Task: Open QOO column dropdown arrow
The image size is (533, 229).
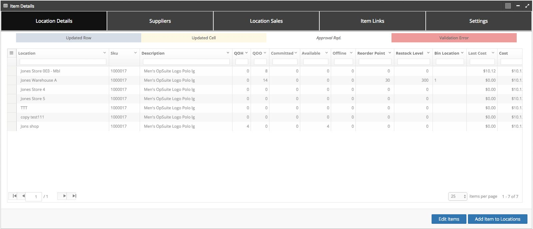Action: [x=265, y=53]
